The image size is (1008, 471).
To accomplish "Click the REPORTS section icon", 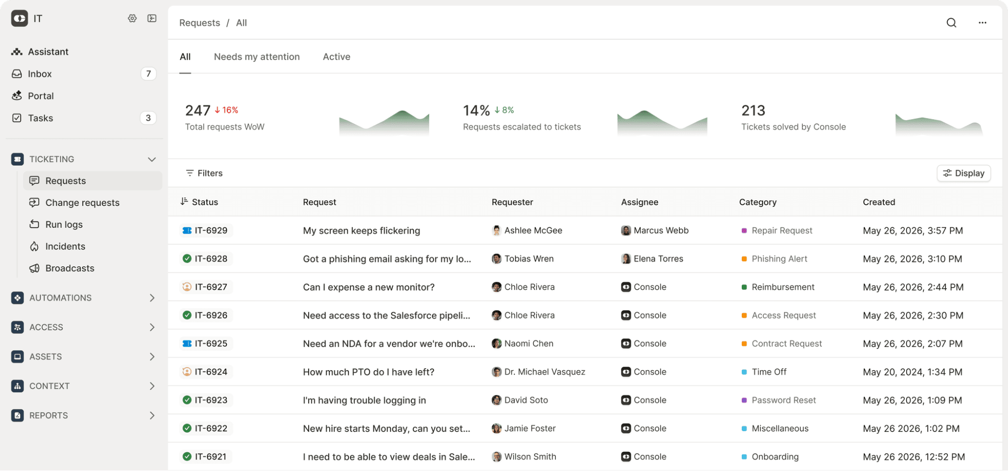I will coord(17,416).
